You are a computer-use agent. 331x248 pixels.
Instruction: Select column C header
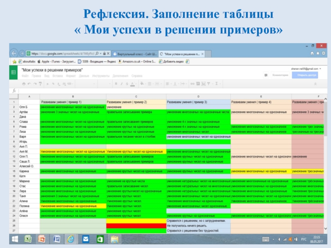pyautogui.click(x=136, y=96)
